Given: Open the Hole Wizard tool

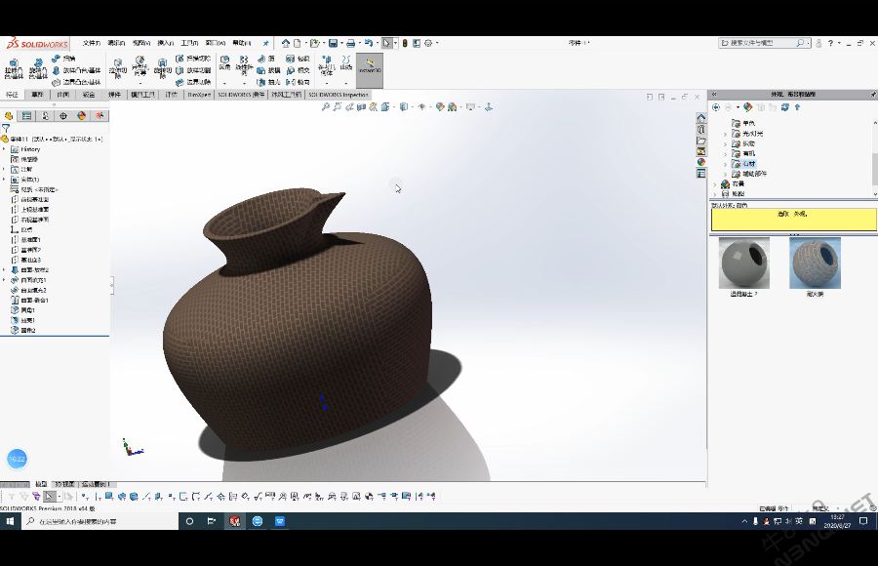Looking at the screenshot, I should (x=140, y=67).
